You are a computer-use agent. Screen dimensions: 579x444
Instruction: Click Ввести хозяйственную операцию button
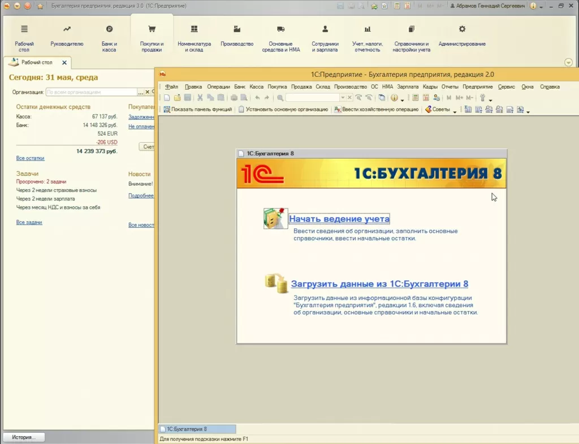click(377, 109)
